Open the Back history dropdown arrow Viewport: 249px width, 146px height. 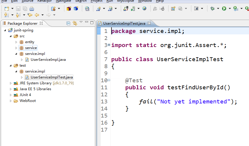pos(42,15)
